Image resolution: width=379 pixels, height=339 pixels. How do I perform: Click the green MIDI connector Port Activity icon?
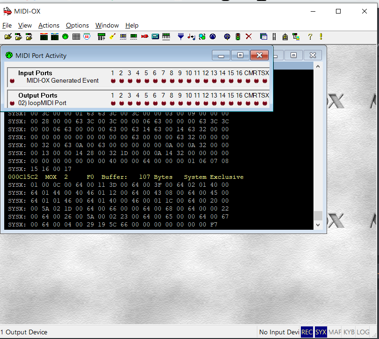(x=65, y=37)
